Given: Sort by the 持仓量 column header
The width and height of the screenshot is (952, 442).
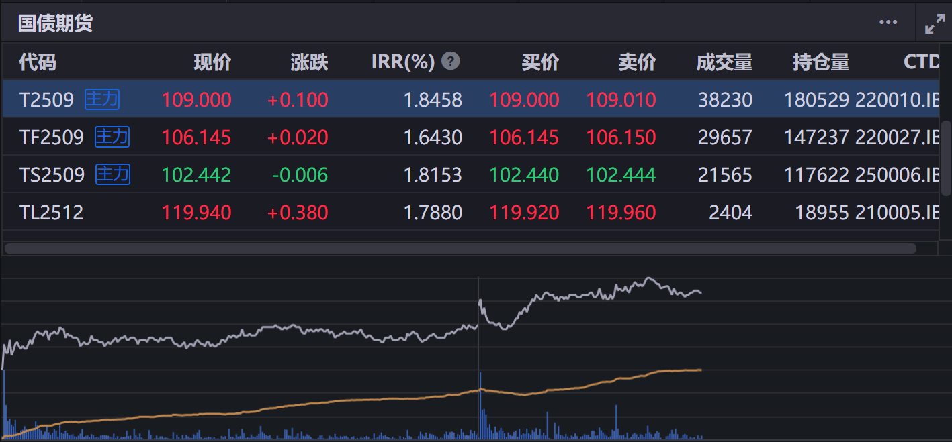Looking at the screenshot, I should [821, 62].
